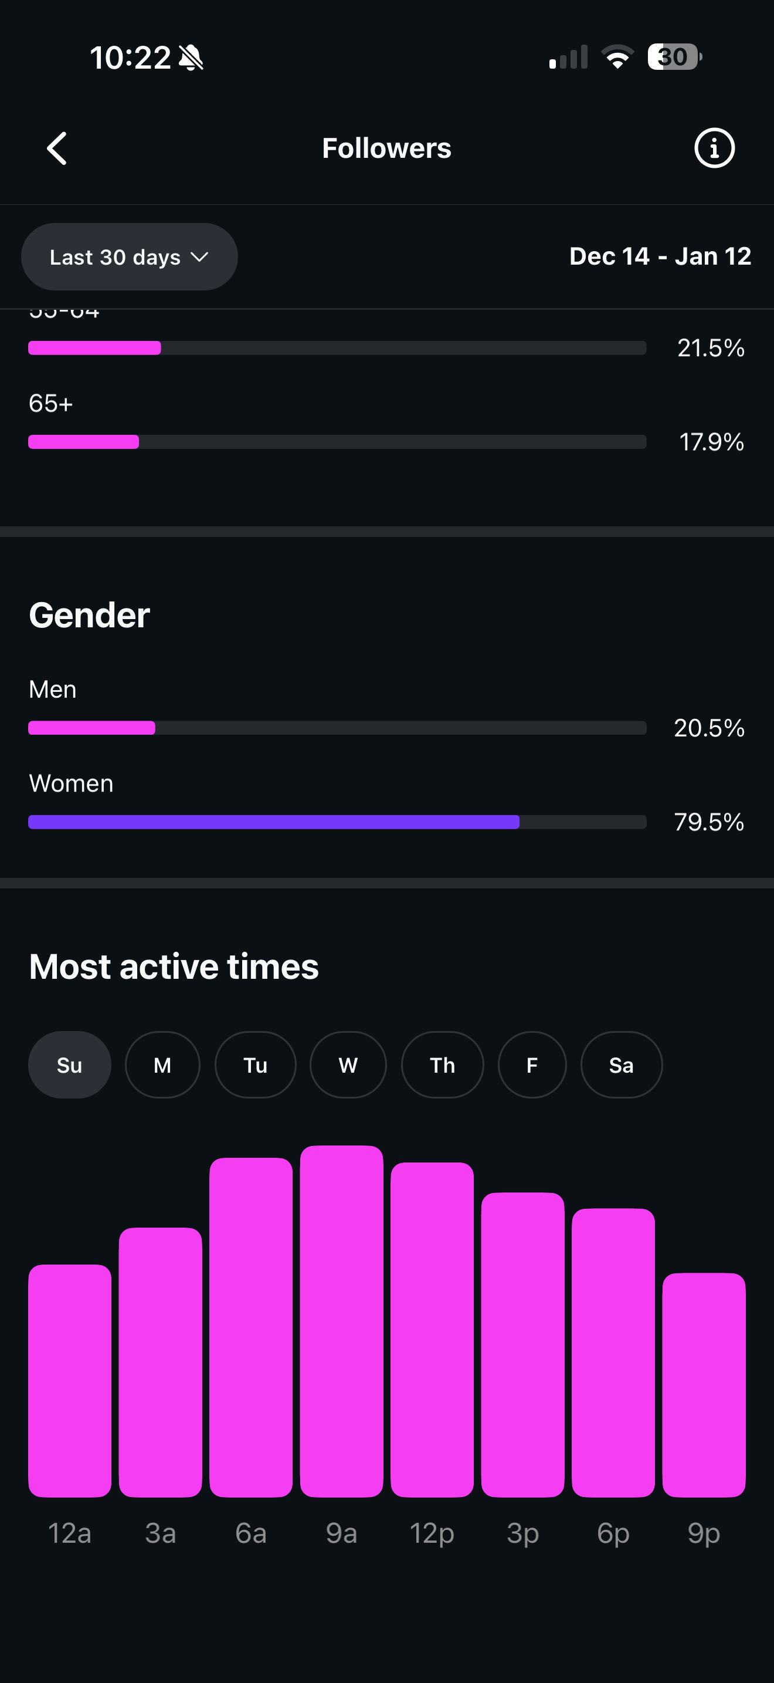
Task: Tap the Wi-Fi status icon
Action: point(617,57)
